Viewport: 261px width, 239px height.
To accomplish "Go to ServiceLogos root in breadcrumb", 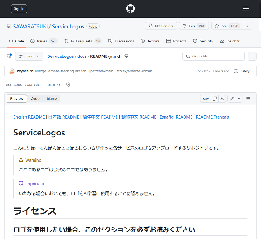I will (x=61, y=56).
